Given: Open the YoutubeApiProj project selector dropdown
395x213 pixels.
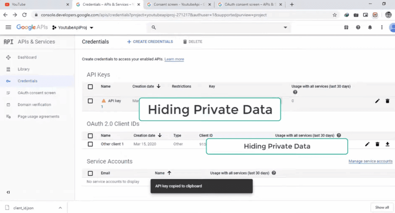Looking at the screenshot, I should click(73, 28).
